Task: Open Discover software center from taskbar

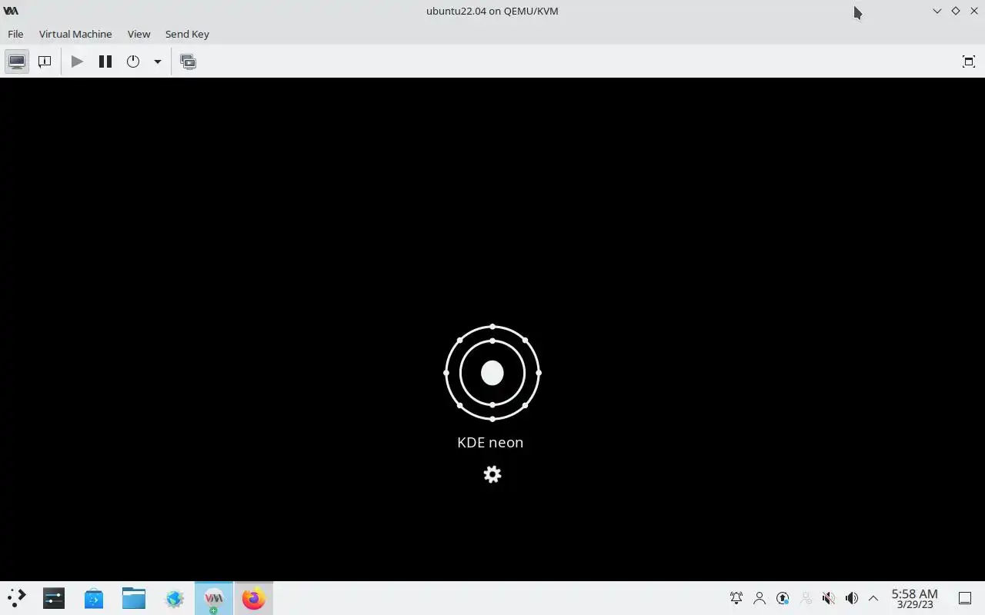Action: point(94,598)
